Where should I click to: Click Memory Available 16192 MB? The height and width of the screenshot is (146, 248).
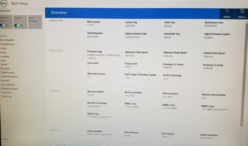(x=129, y=96)
